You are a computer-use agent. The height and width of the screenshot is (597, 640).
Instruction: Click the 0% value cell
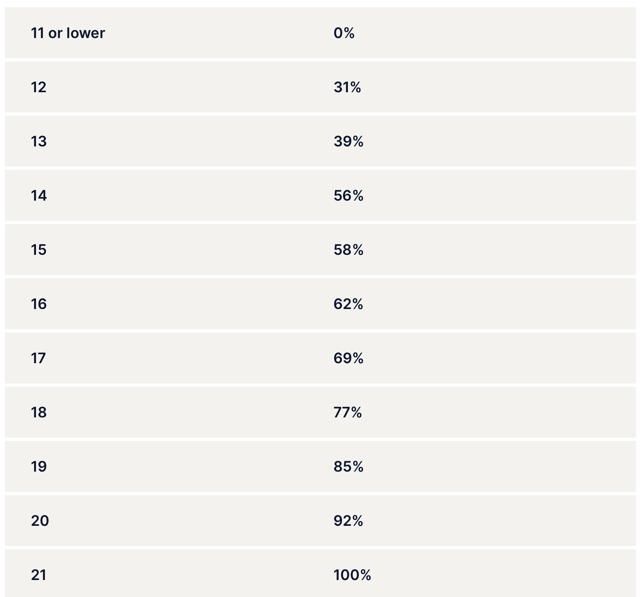pos(344,33)
